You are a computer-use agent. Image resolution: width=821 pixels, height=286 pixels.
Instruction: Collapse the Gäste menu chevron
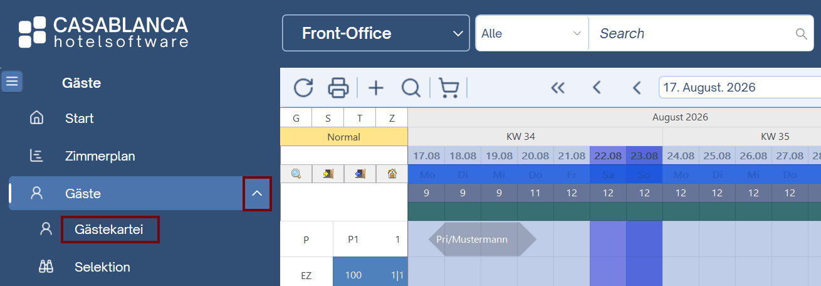pyautogui.click(x=257, y=194)
